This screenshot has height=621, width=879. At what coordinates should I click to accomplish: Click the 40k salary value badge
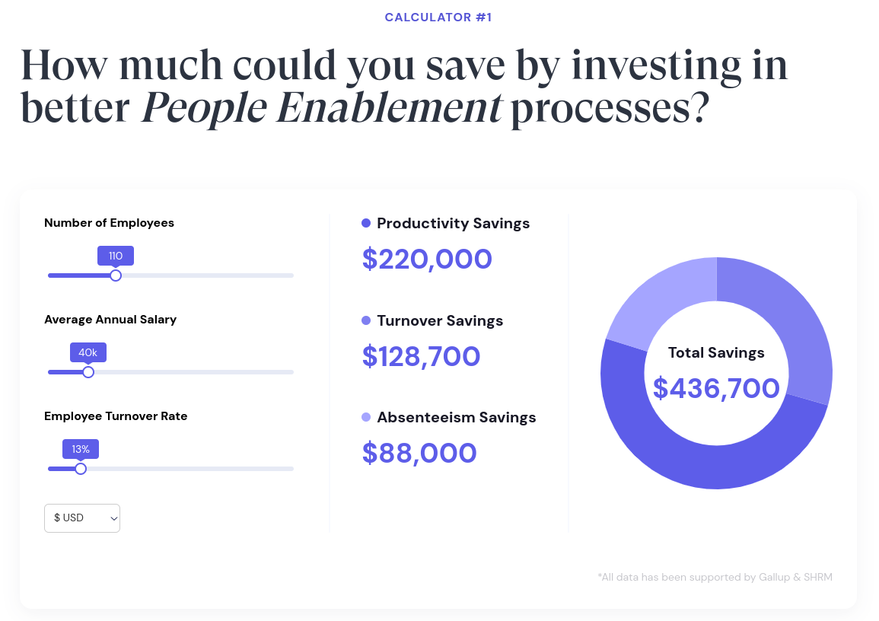pos(88,352)
